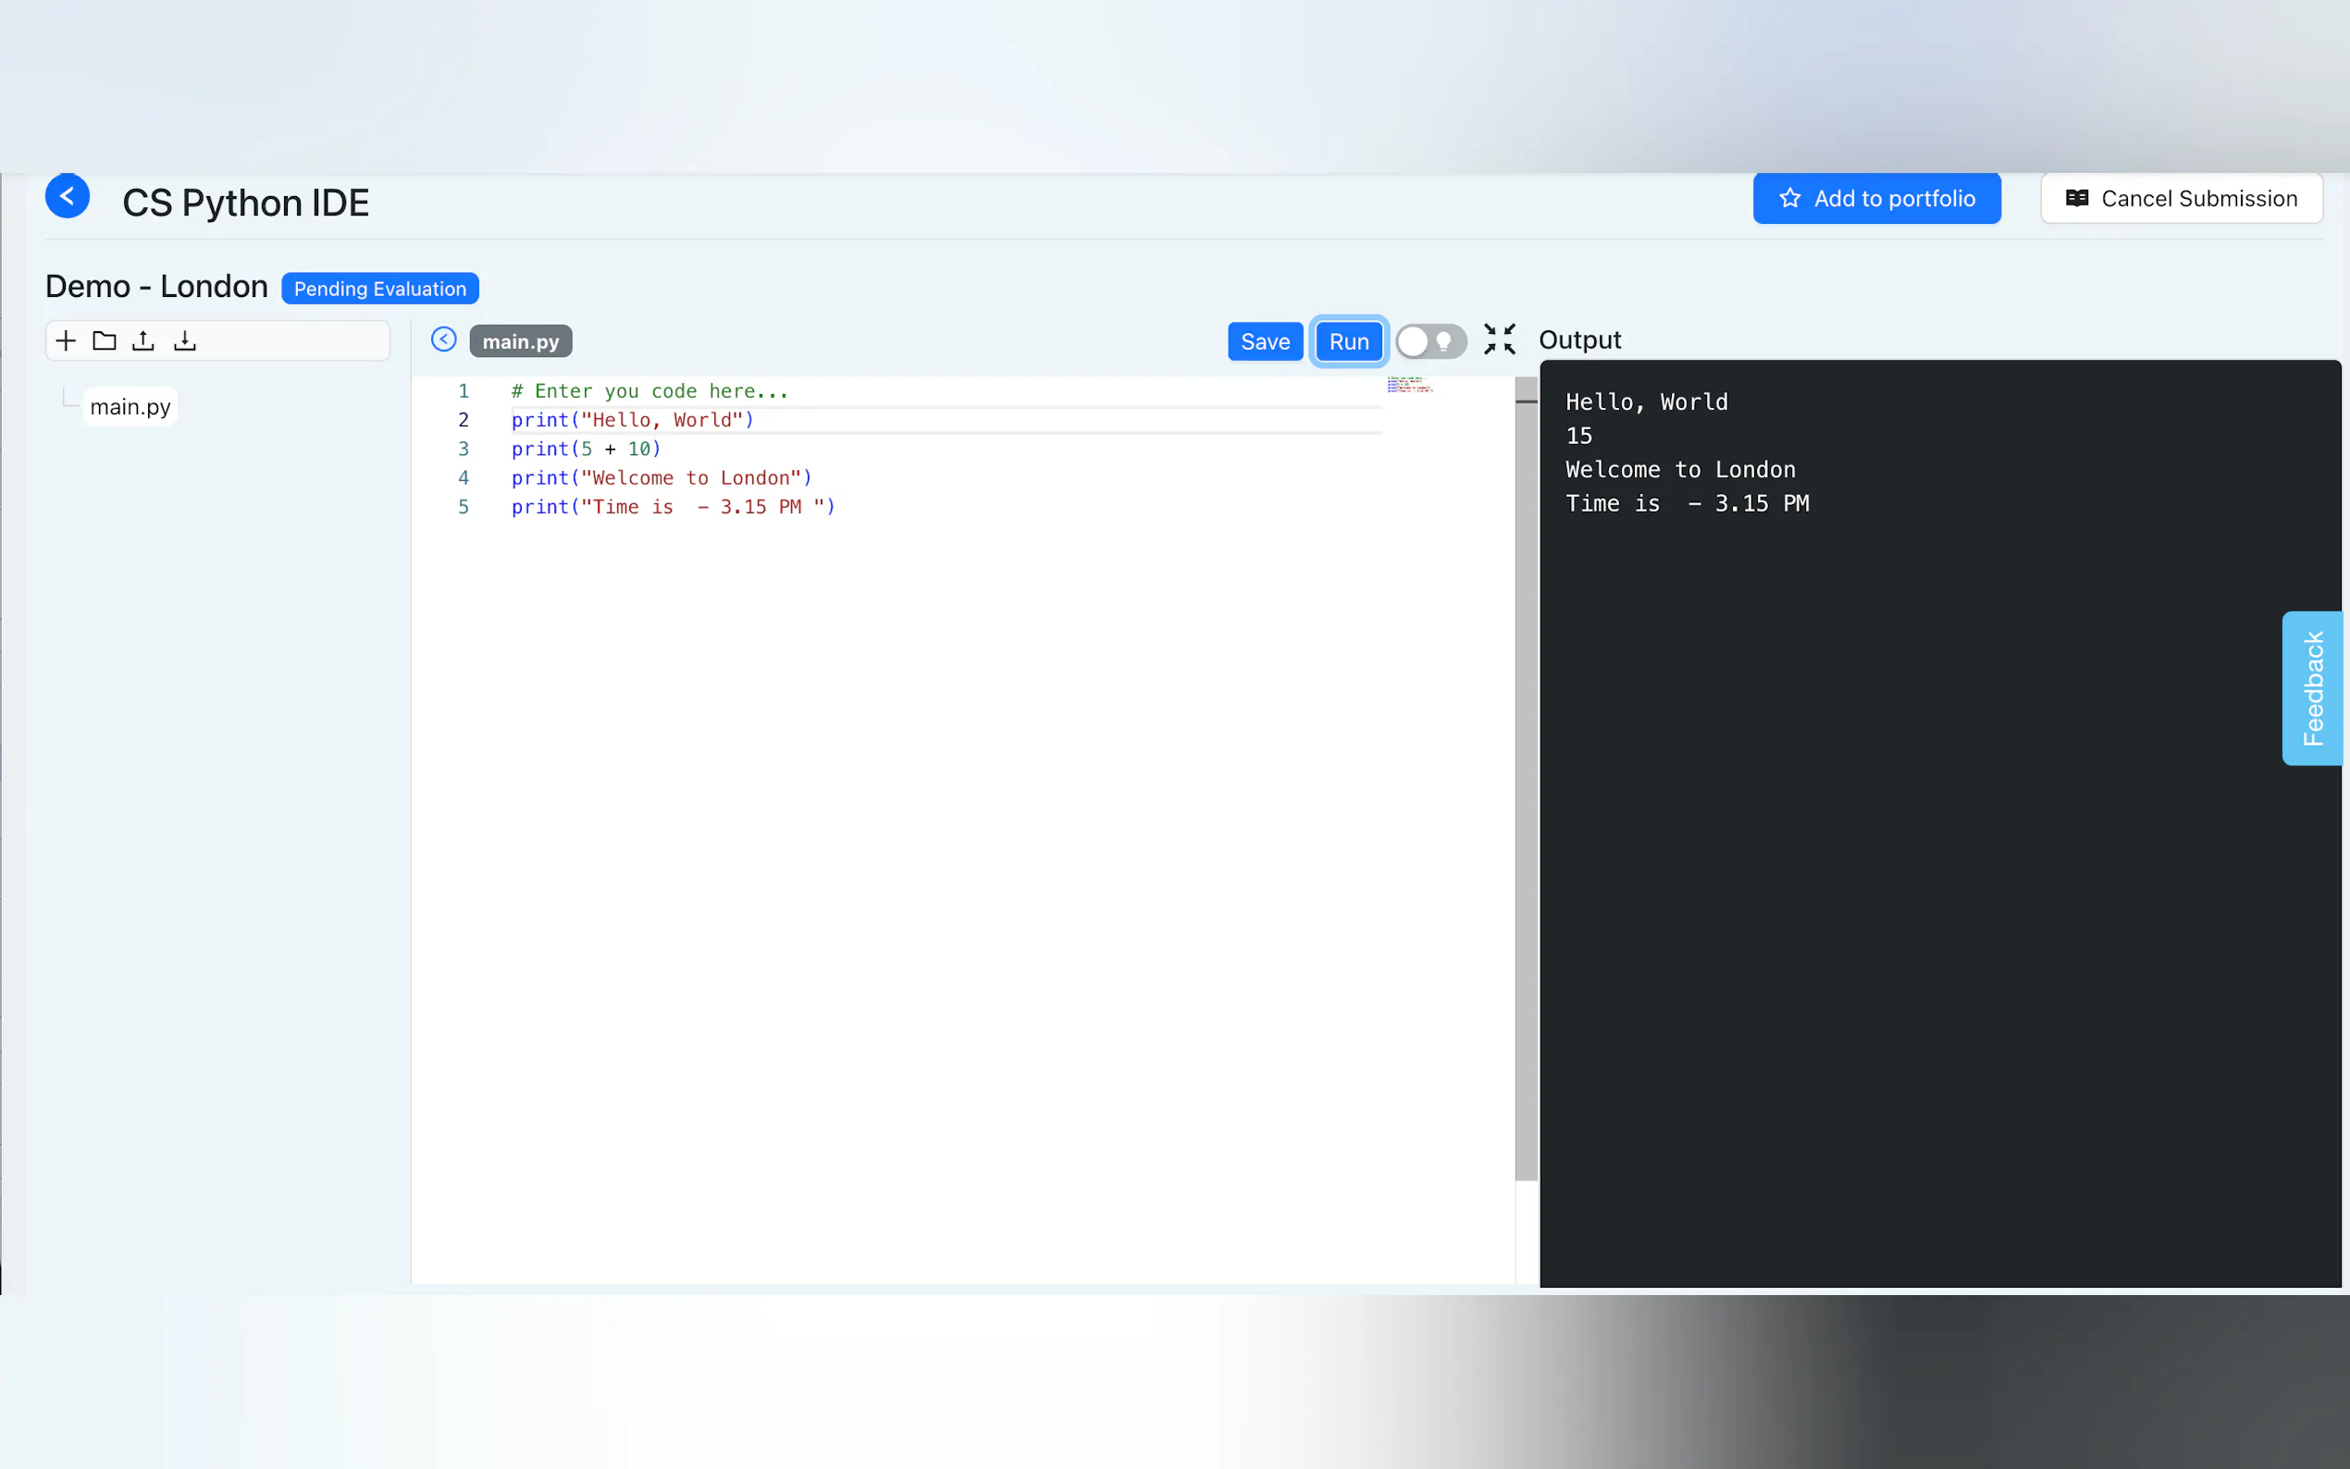Click the shrink arrows icon beside Output
Viewport: 2350px width, 1469px height.
[1499, 339]
